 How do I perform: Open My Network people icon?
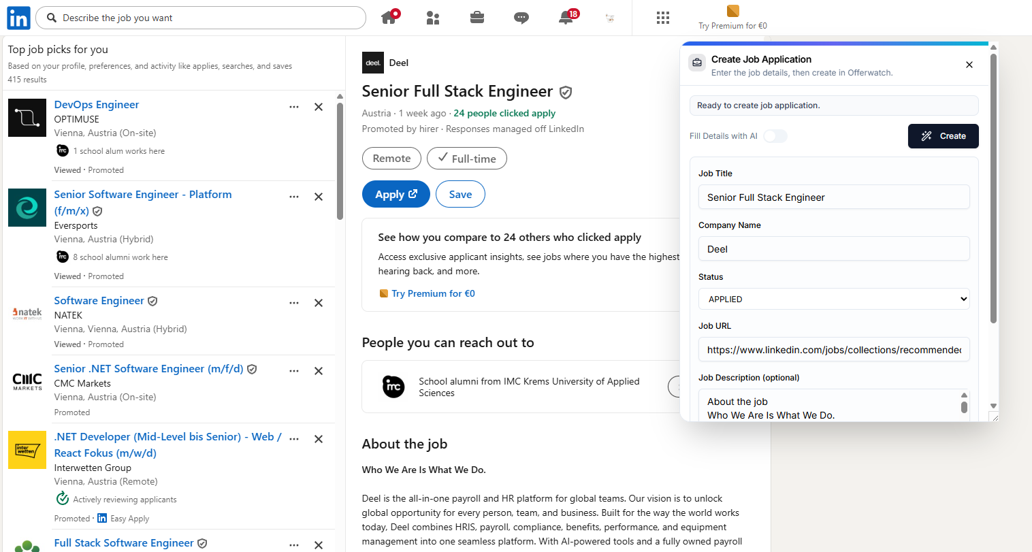pos(433,18)
